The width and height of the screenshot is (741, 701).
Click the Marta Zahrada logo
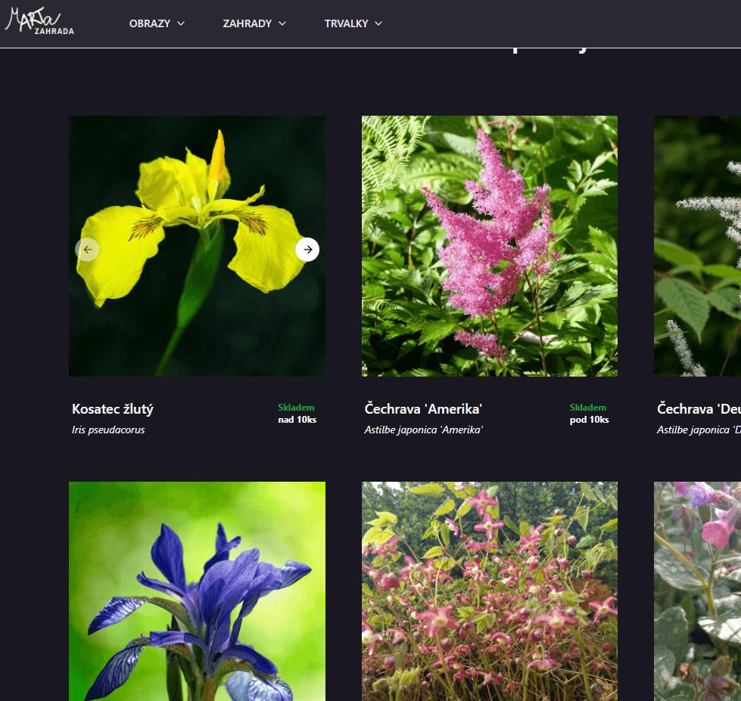click(39, 20)
